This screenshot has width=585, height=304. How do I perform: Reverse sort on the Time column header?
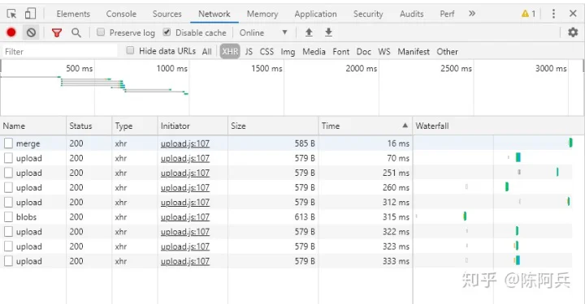click(366, 126)
